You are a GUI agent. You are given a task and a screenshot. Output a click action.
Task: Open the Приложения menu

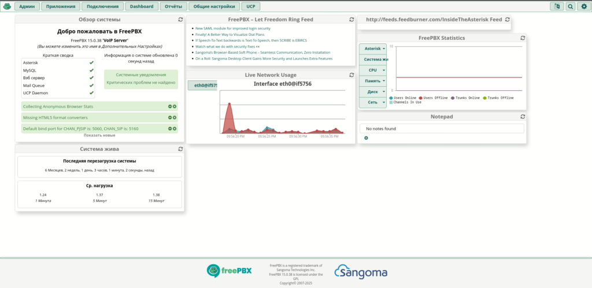(x=61, y=6)
